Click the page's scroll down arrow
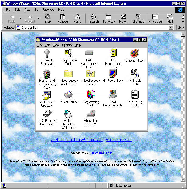This screenshot has height=189, width=187. [x=183, y=180]
